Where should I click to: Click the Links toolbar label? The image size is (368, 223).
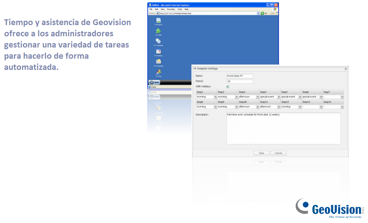click(x=272, y=13)
